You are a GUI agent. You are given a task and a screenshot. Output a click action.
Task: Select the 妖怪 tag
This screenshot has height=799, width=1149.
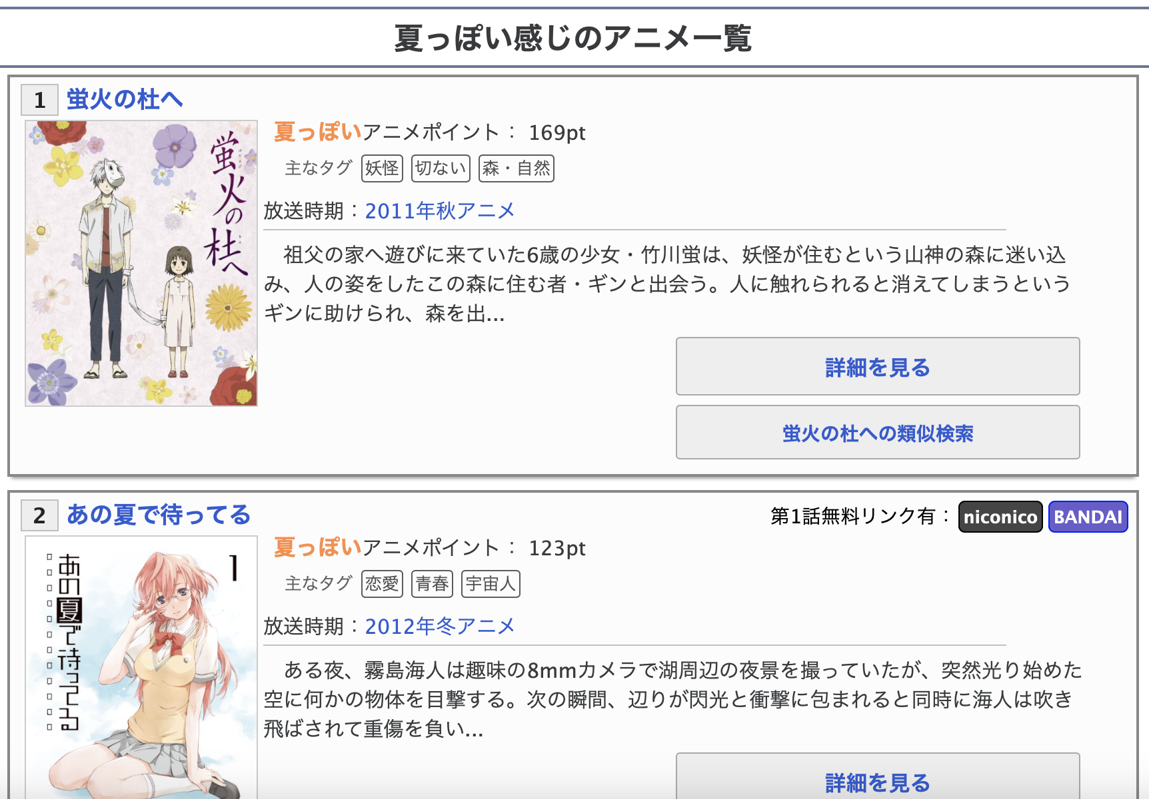[382, 168]
